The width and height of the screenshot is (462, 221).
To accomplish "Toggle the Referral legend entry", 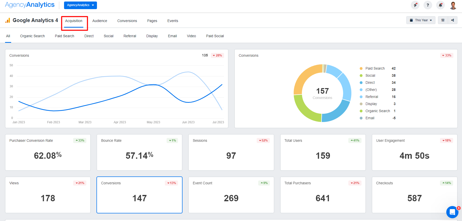I will click(x=372, y=97).
